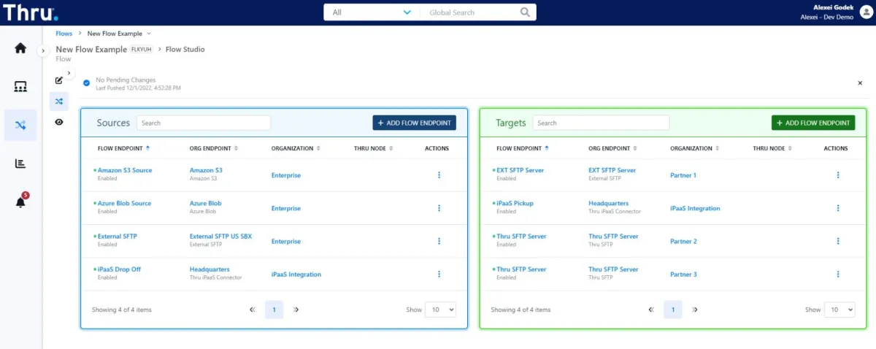Open actions menu for External SFTP row
The height and width of the screenshot is (349, 876).
coord(439,241)
